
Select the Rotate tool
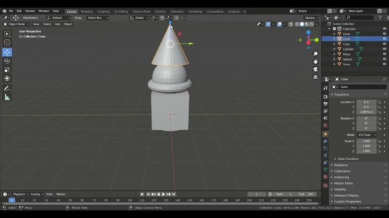click(7, 61)
